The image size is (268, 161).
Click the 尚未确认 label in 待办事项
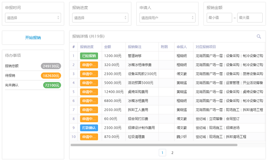point(12,85)
